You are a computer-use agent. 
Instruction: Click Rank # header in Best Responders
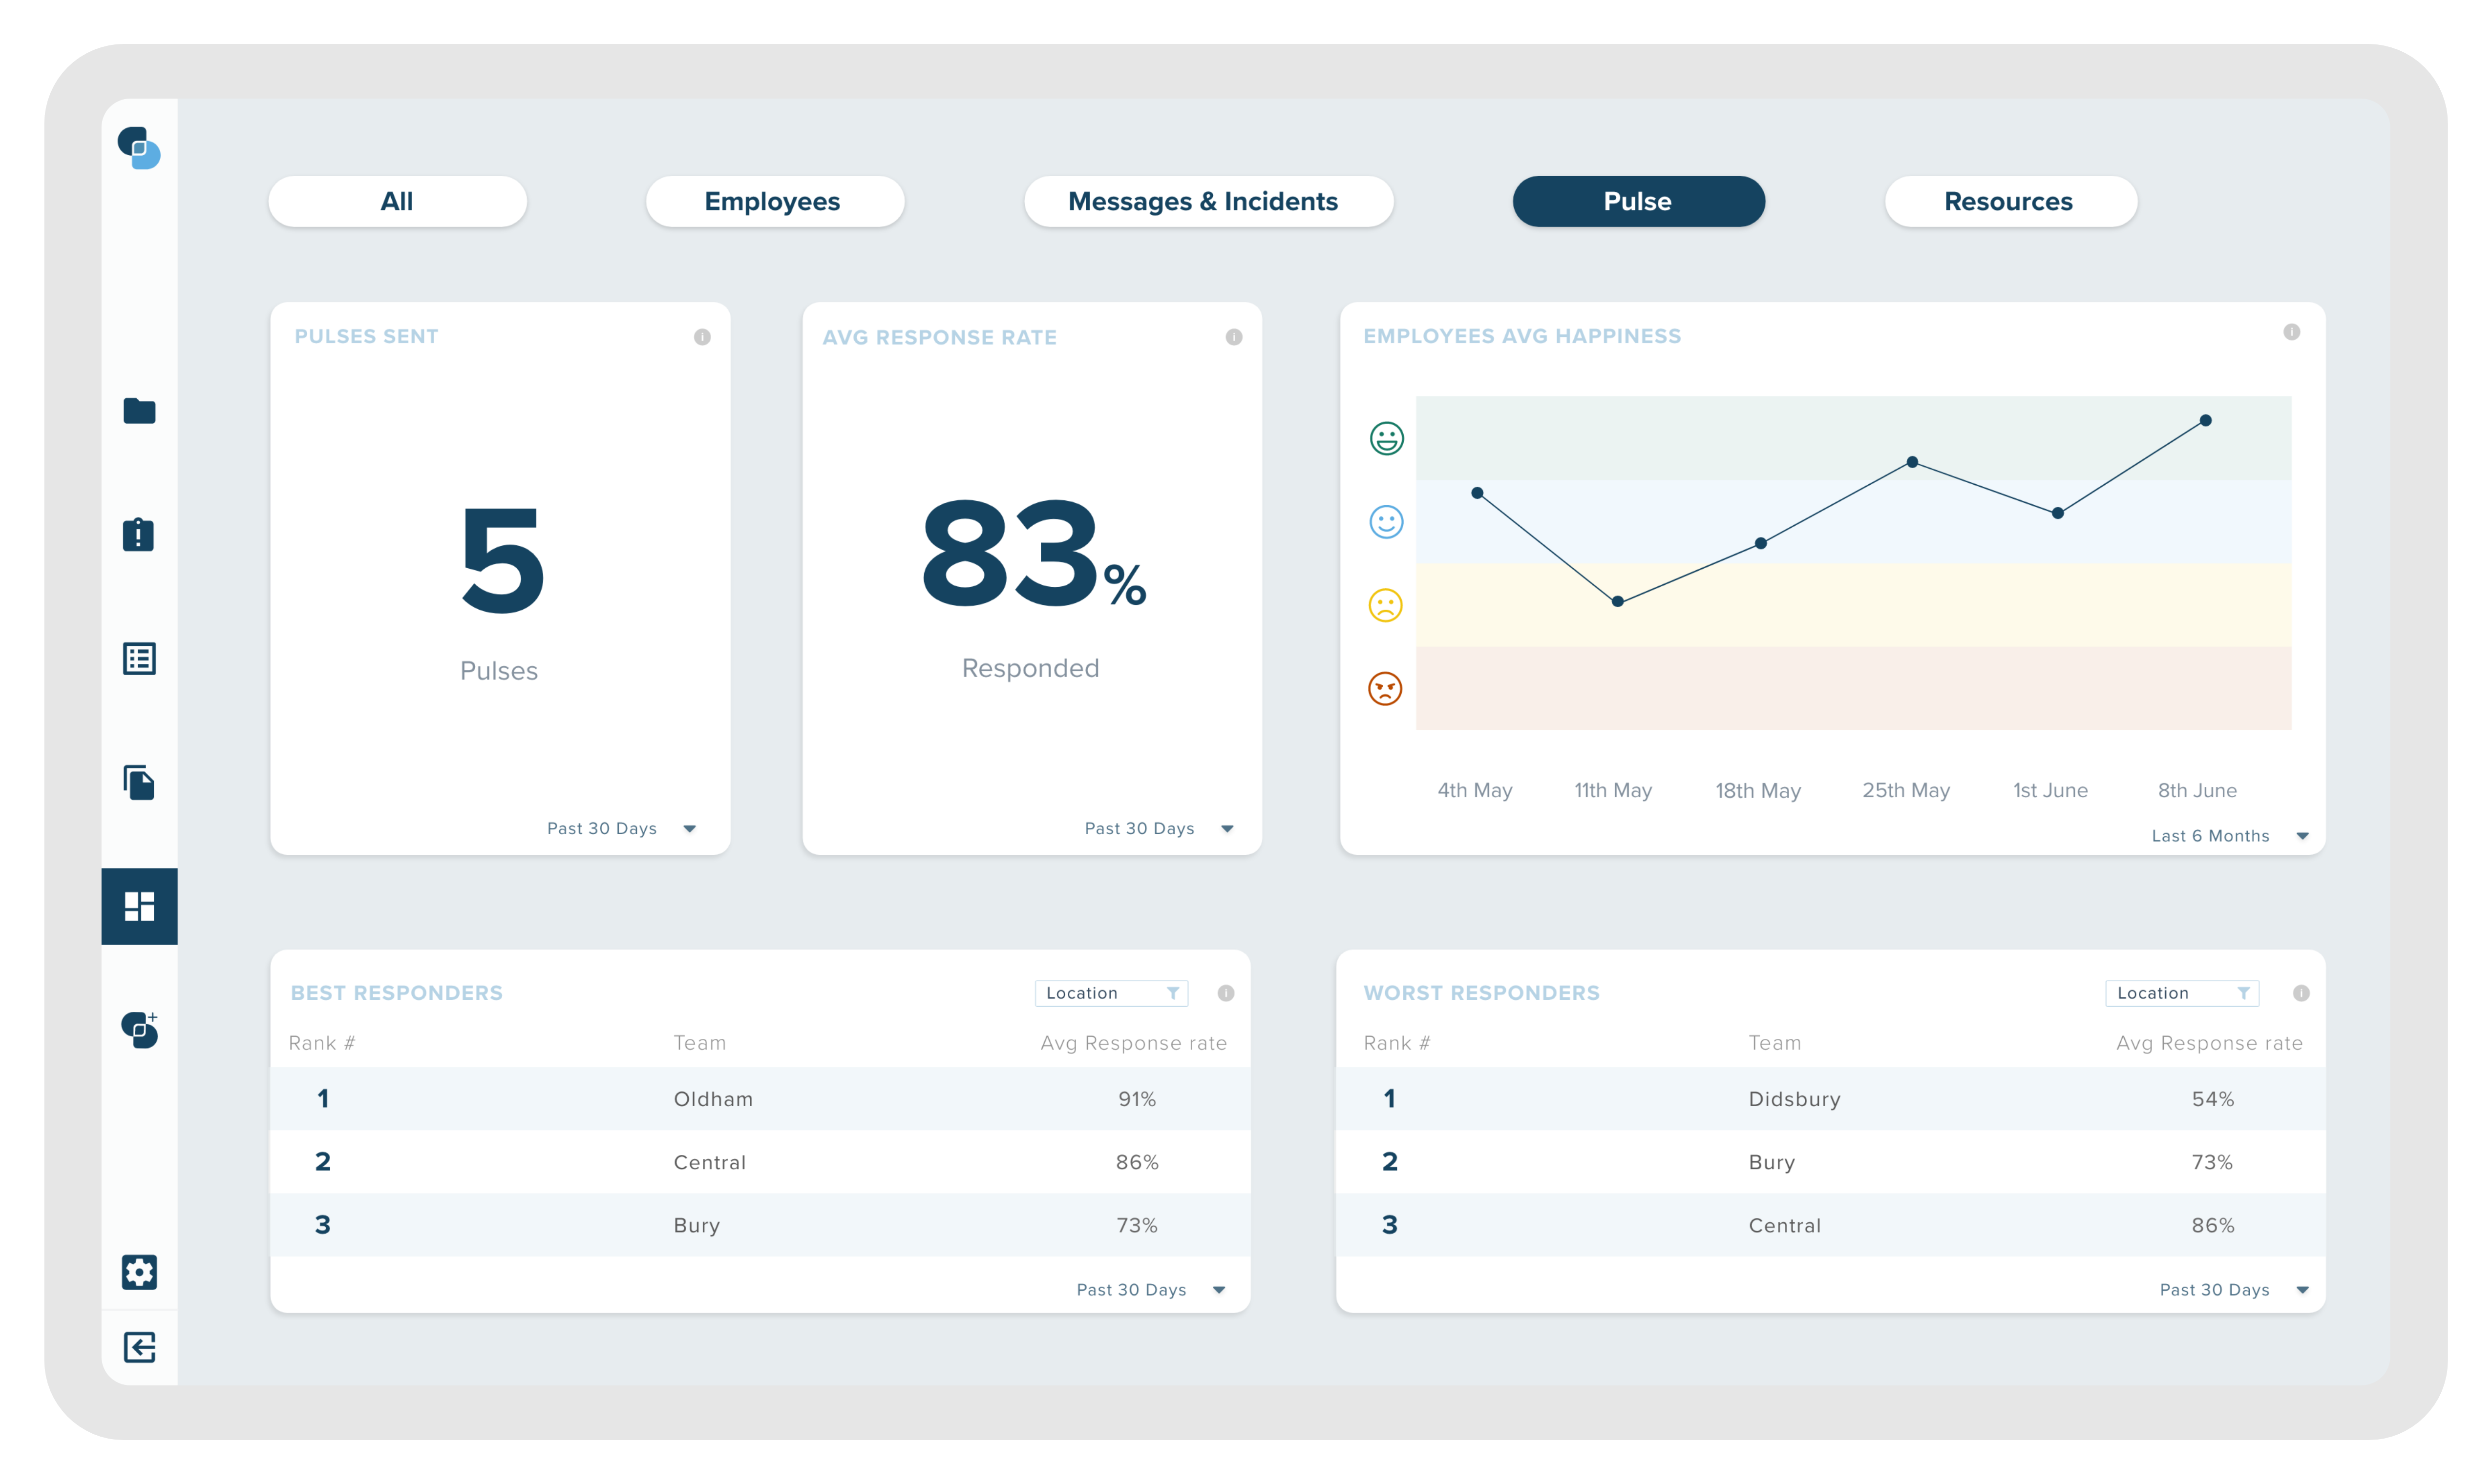(322, 1043)
